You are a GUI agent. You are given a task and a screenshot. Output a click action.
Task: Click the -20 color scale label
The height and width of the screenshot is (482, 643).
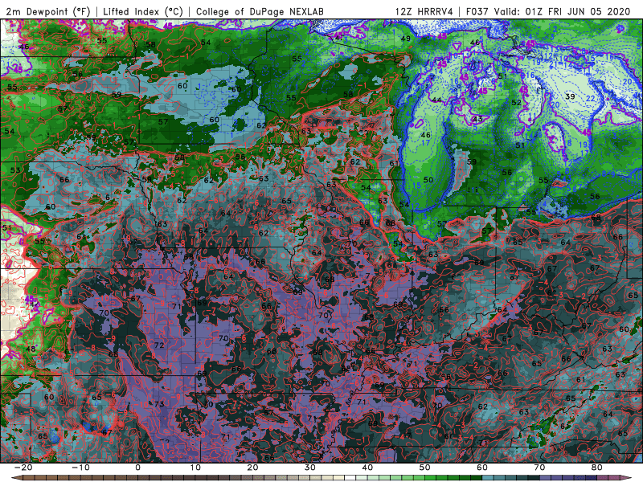(23, 468)
